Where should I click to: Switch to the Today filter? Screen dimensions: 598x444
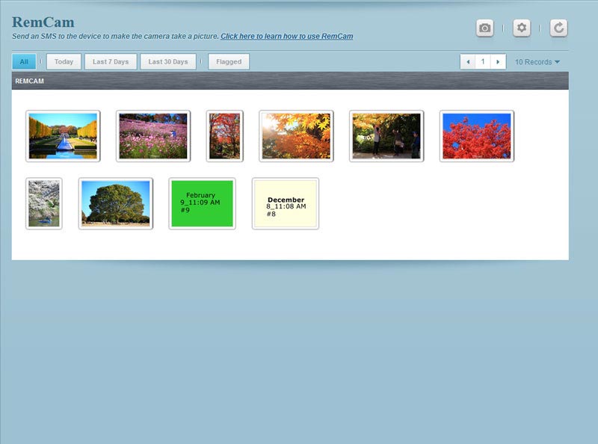coord(64,62)
